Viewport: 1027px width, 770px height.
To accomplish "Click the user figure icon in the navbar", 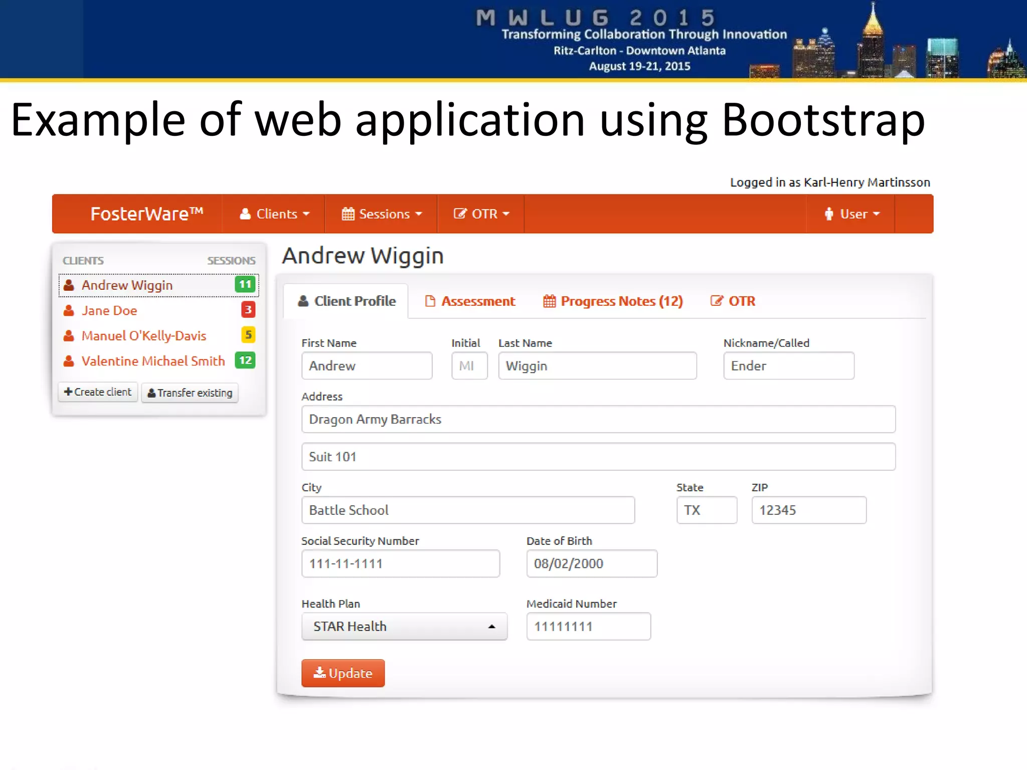I will point(829,214).
